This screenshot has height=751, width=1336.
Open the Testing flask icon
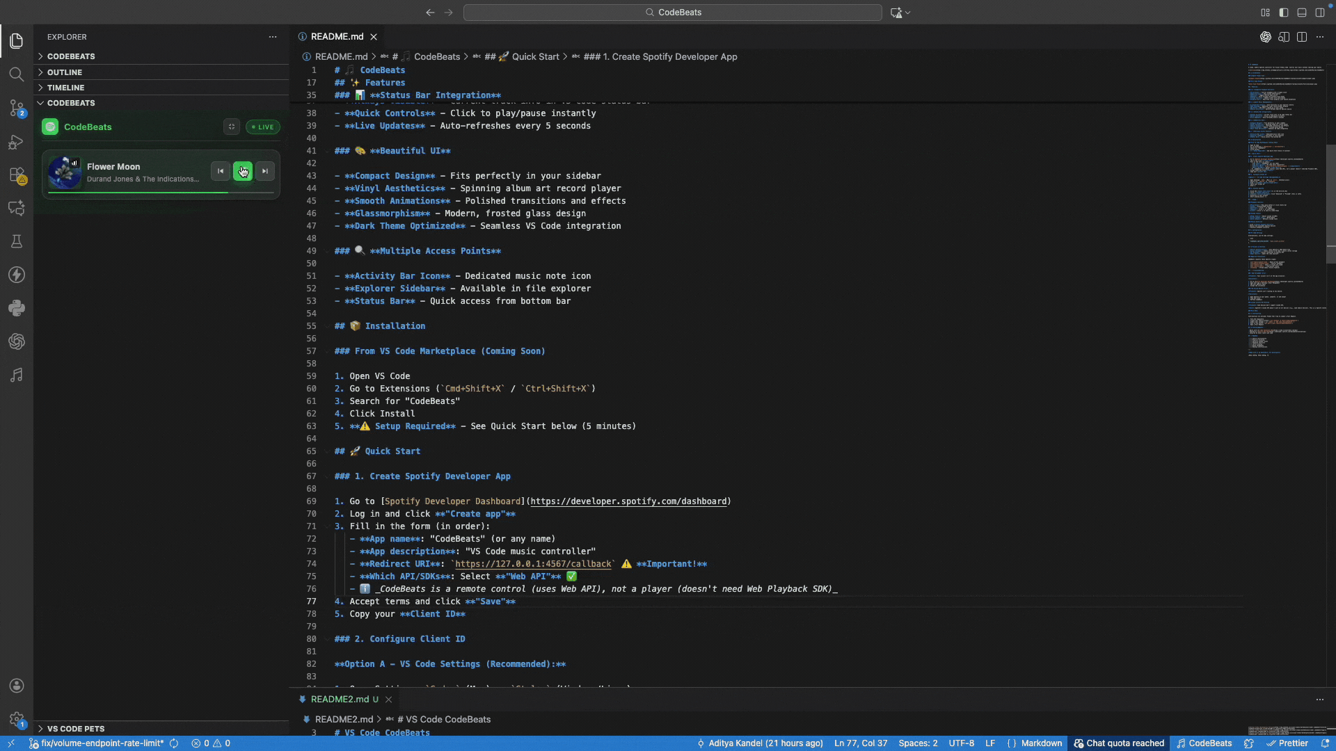click(x=17, y=241)
